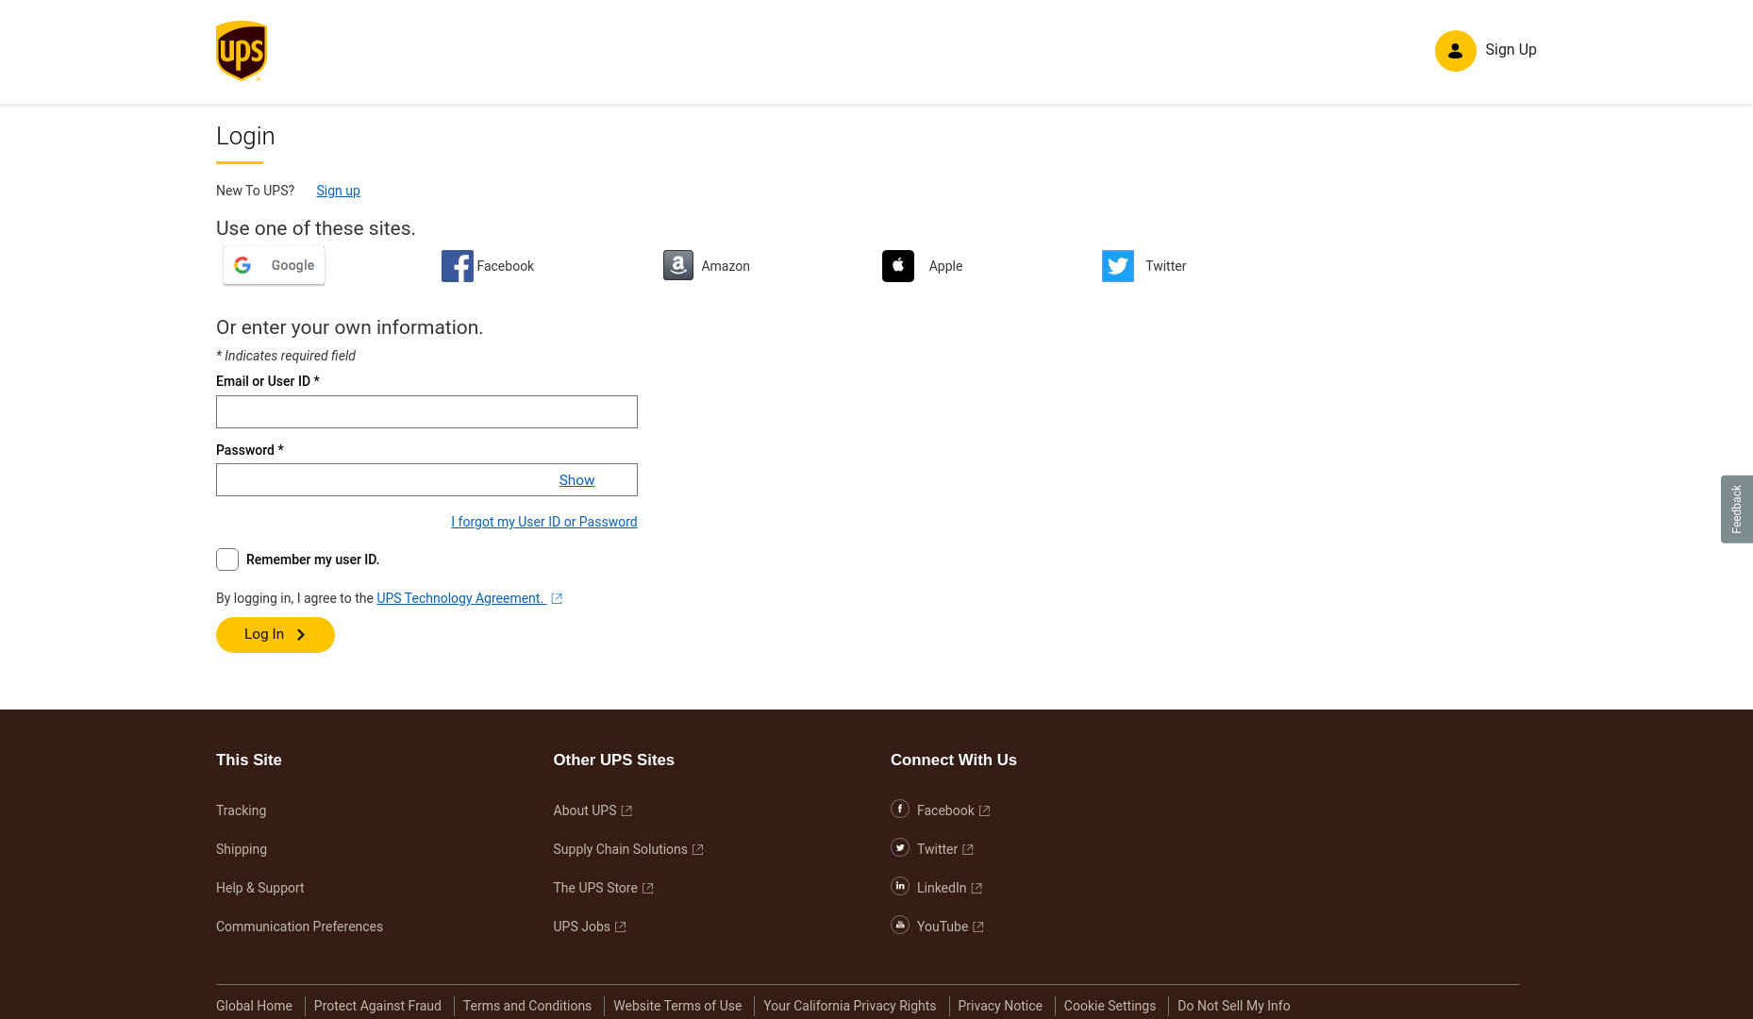This screenshot has width=1753, height=1019.
Task: Click external link icon next to footer Twitter
Action: pyautogui.click(x=968, y=850)
